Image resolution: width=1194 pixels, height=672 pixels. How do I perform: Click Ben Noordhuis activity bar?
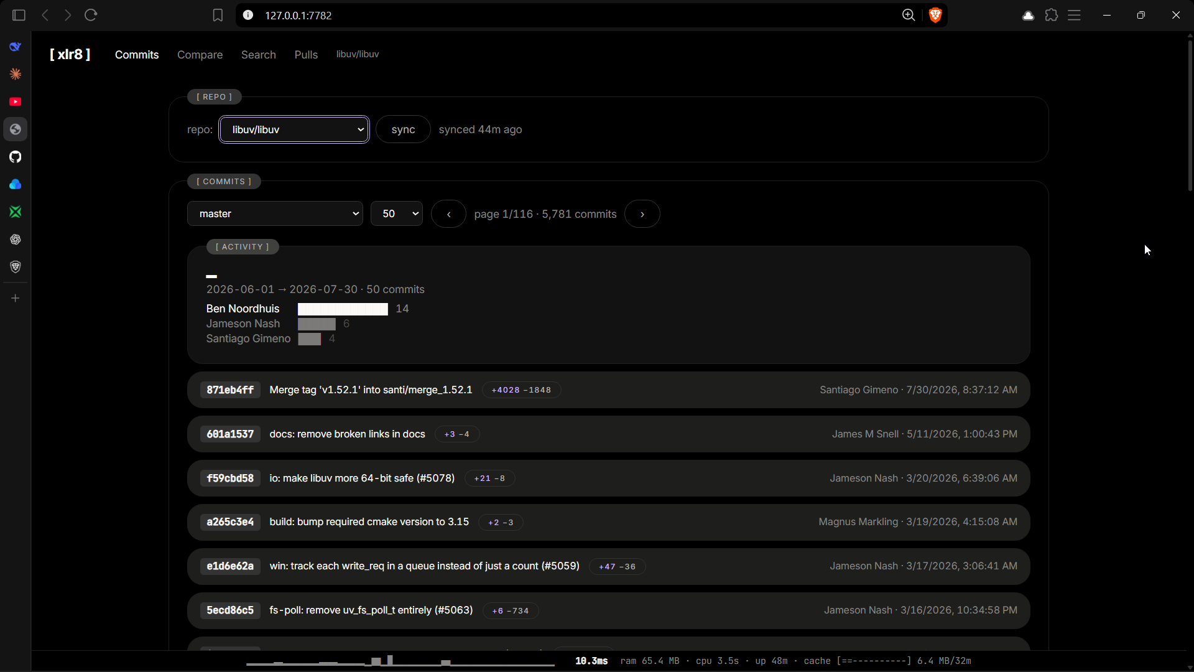tap(343, 309)
